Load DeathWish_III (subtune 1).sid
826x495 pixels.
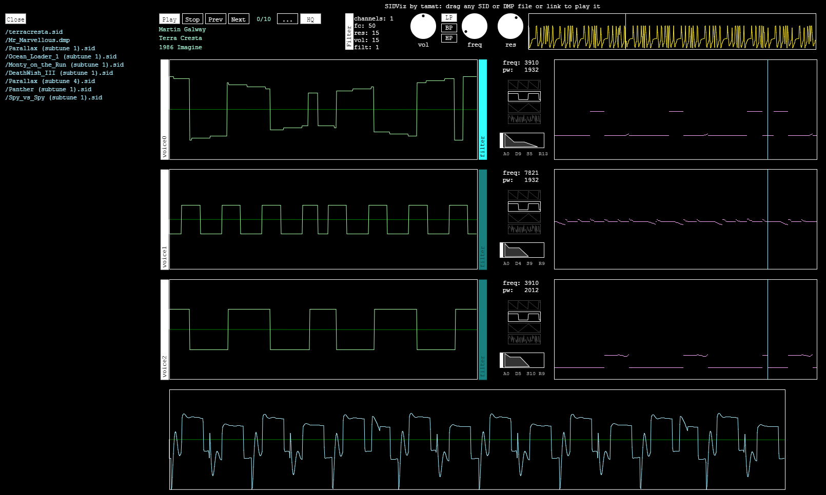click(x=59, y=73)
